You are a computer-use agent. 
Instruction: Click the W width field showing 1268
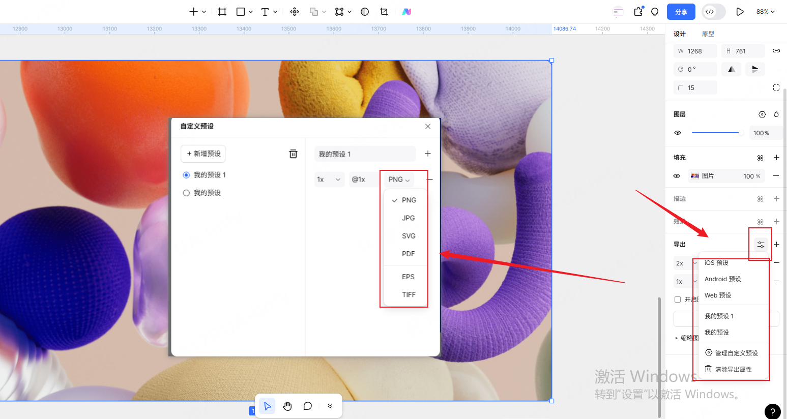(x=695, y=51)
